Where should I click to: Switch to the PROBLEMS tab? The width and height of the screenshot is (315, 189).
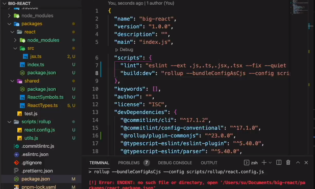pos(129,163)
